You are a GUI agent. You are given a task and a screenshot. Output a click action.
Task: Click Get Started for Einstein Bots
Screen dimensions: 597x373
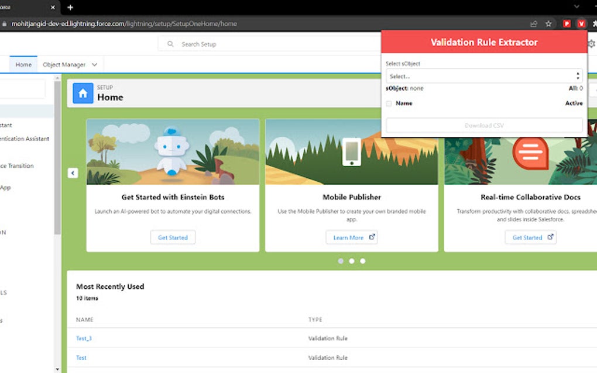tap(173, 237)
